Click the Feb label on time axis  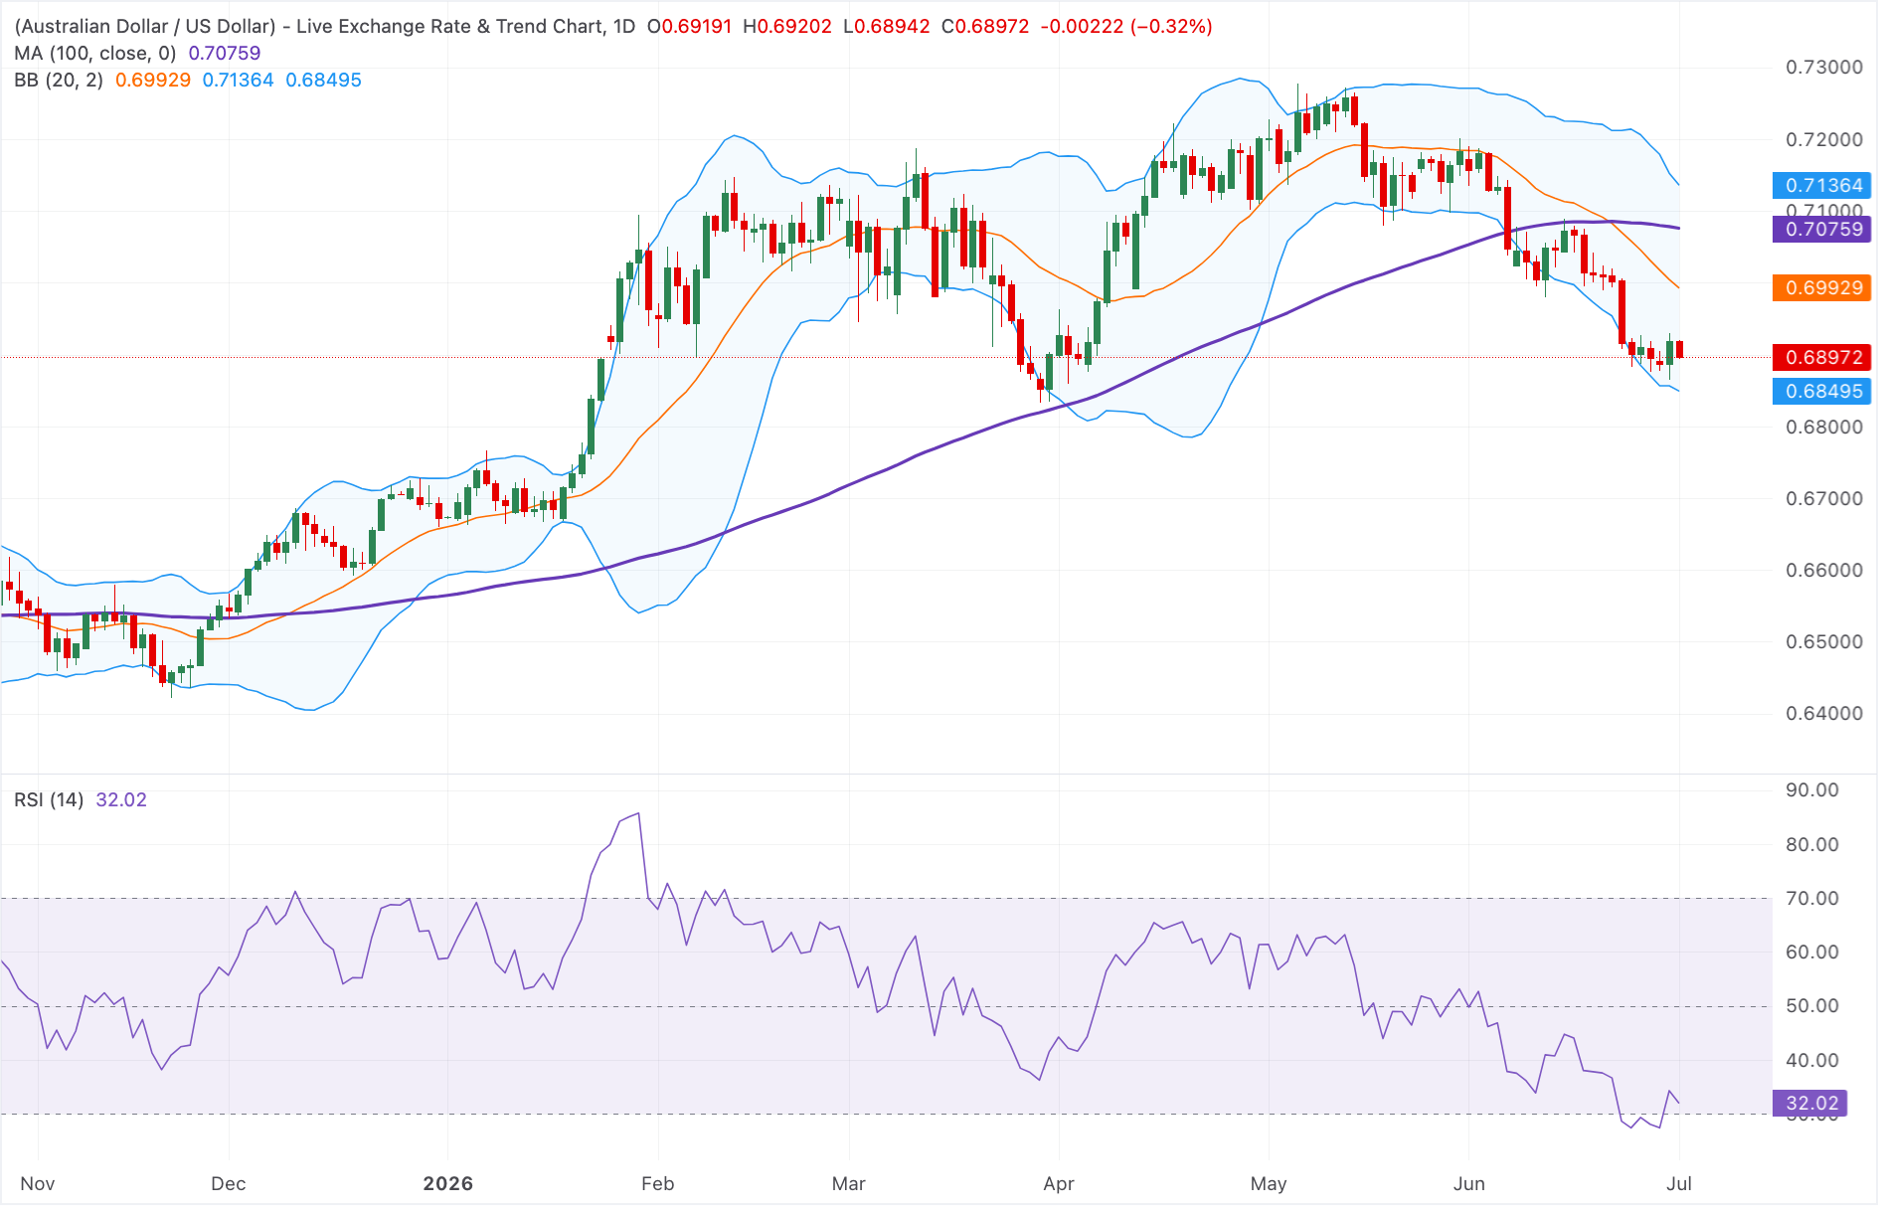tap(658, 1184)
